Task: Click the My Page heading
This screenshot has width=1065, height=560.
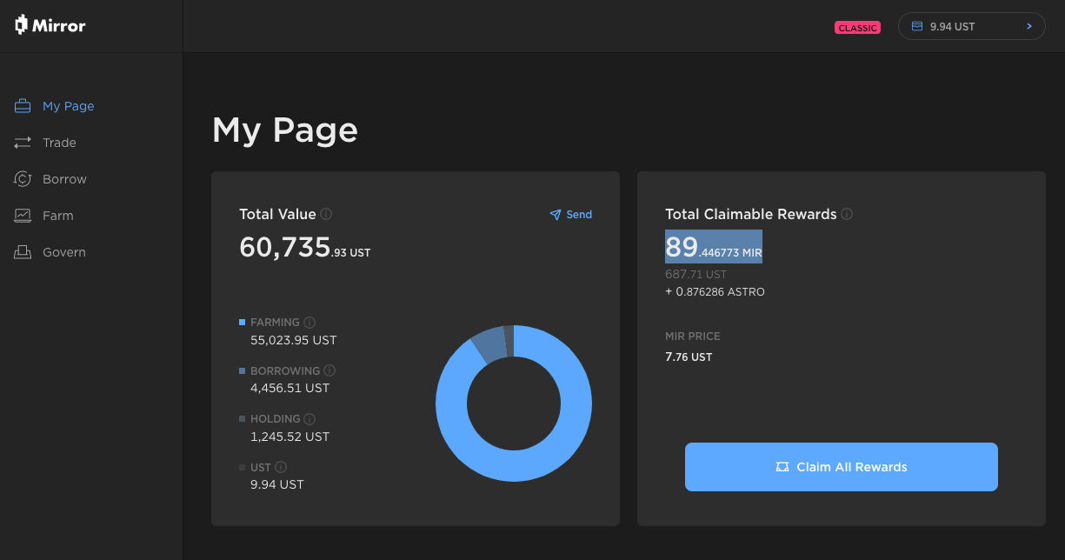Action: (x=285, y=130)
